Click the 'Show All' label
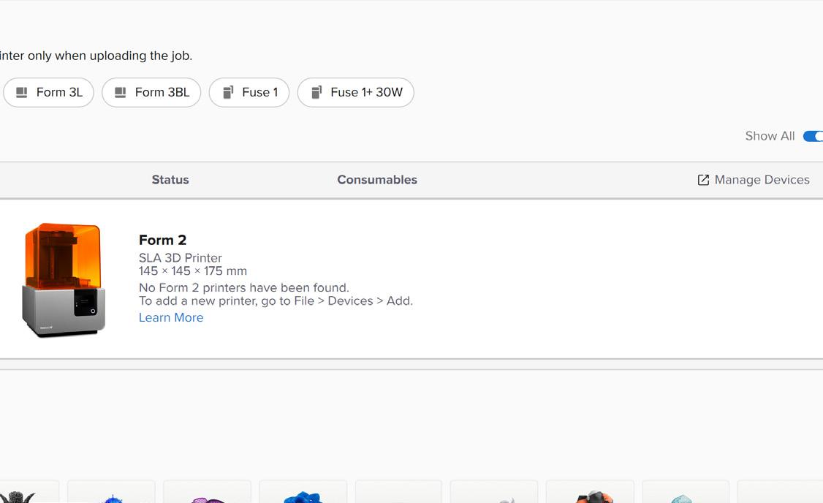 tap(770, 136)
